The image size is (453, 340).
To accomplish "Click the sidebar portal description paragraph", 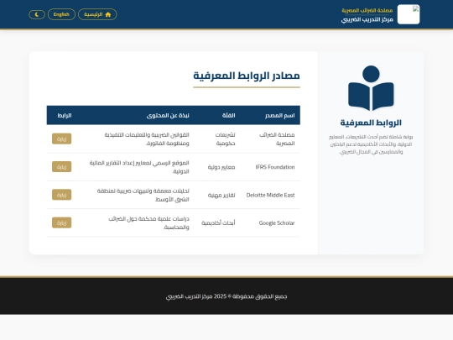I will tap(371, 144).
